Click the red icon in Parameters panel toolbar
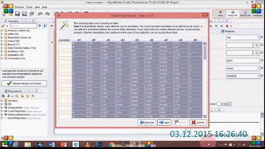This screenshot has width=265, height=149. pyautogui.click(x=227, y=26)
